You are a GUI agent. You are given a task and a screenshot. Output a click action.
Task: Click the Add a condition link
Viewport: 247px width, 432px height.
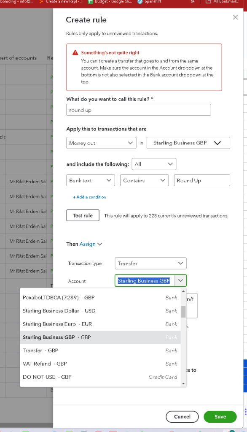89,197
